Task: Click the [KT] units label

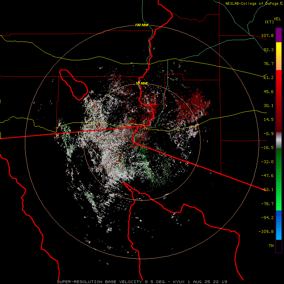Action: [269, 22]
